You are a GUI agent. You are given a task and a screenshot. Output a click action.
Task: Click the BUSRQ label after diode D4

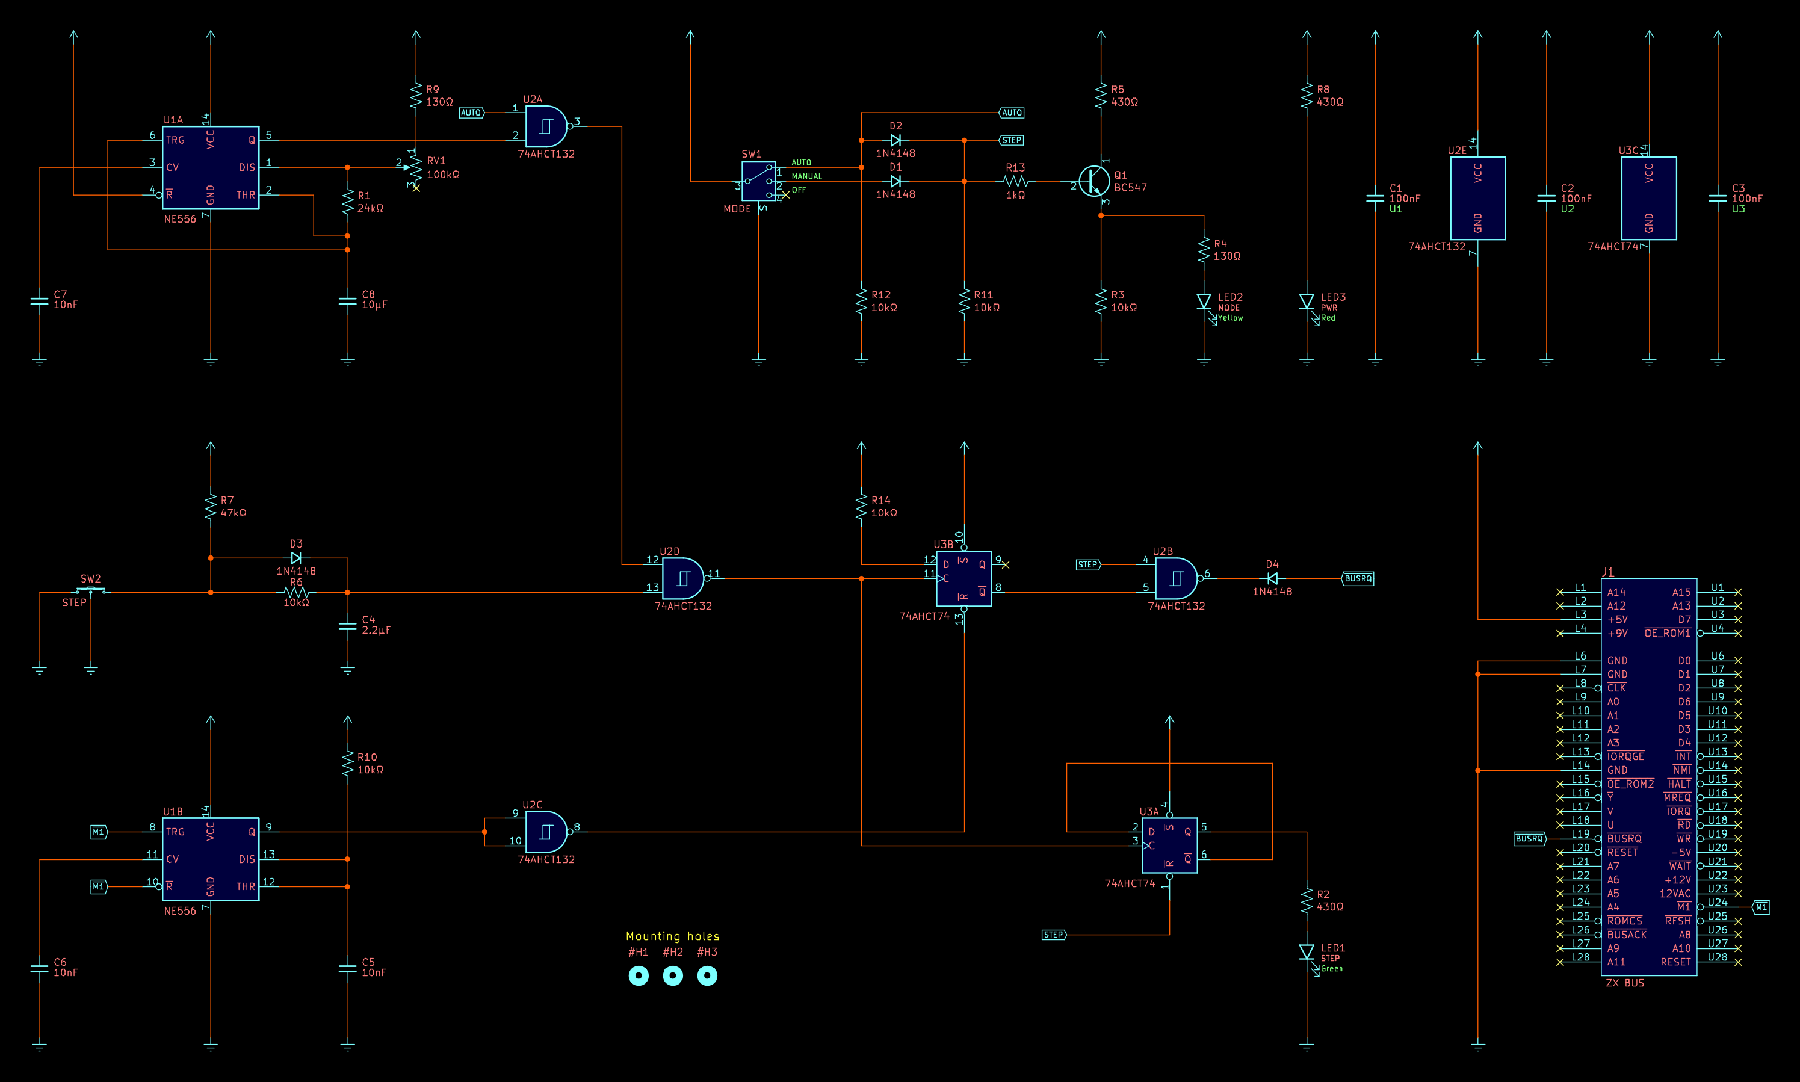click(1358, 578)
